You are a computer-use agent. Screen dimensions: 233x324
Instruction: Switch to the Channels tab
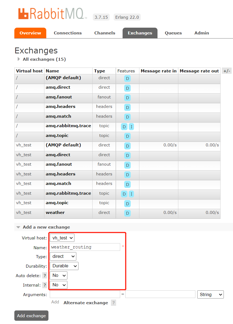pyautogui.click(x=105, y=33)
